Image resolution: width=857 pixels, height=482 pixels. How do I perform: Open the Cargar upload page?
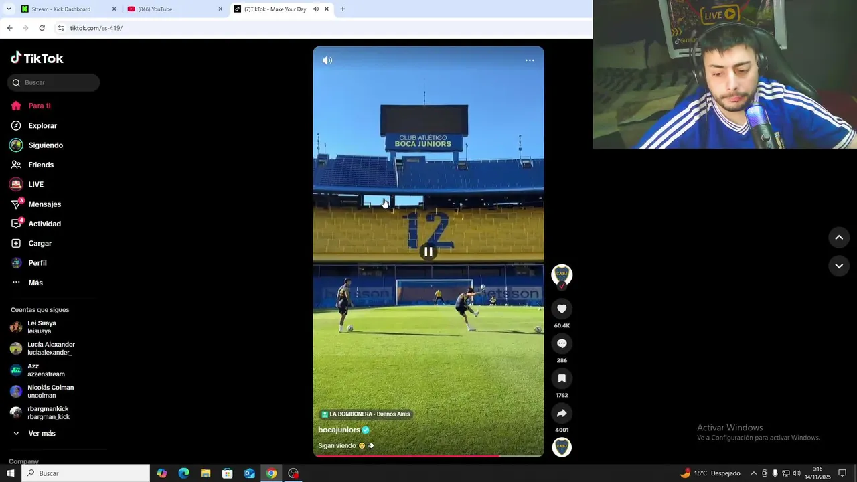pyautogui.click(x=31, y=243)
